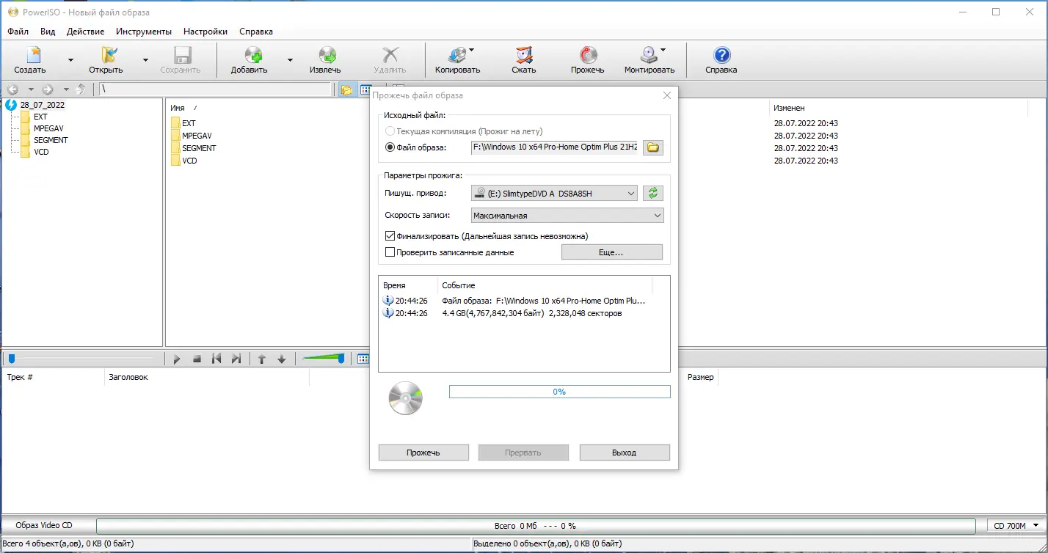Go forward with the right navigation arrow

click(48, 89)
